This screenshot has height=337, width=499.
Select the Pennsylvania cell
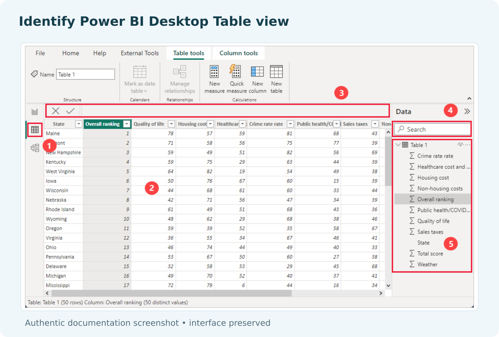pyautogui.click(x=64, y=257)
